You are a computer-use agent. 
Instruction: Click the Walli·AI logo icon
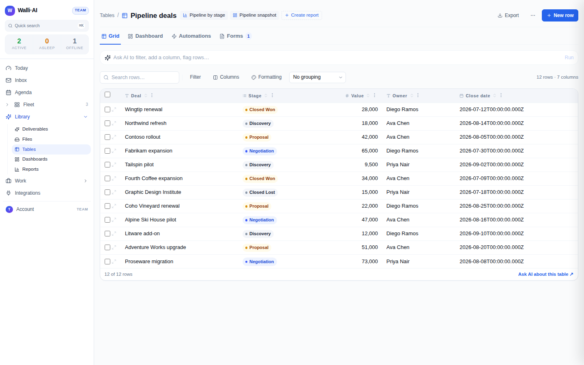coord(10,11)
